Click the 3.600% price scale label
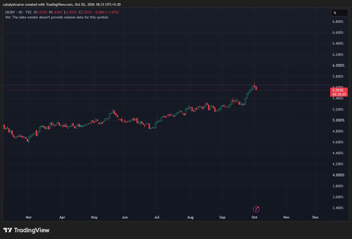The width and height of the screenshot is (352, 239). [338, 197]
